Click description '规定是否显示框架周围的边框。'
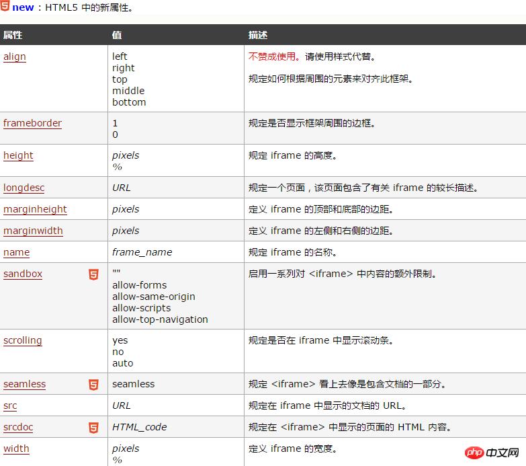This screenshot has height=466, width=526. point(312,123)
